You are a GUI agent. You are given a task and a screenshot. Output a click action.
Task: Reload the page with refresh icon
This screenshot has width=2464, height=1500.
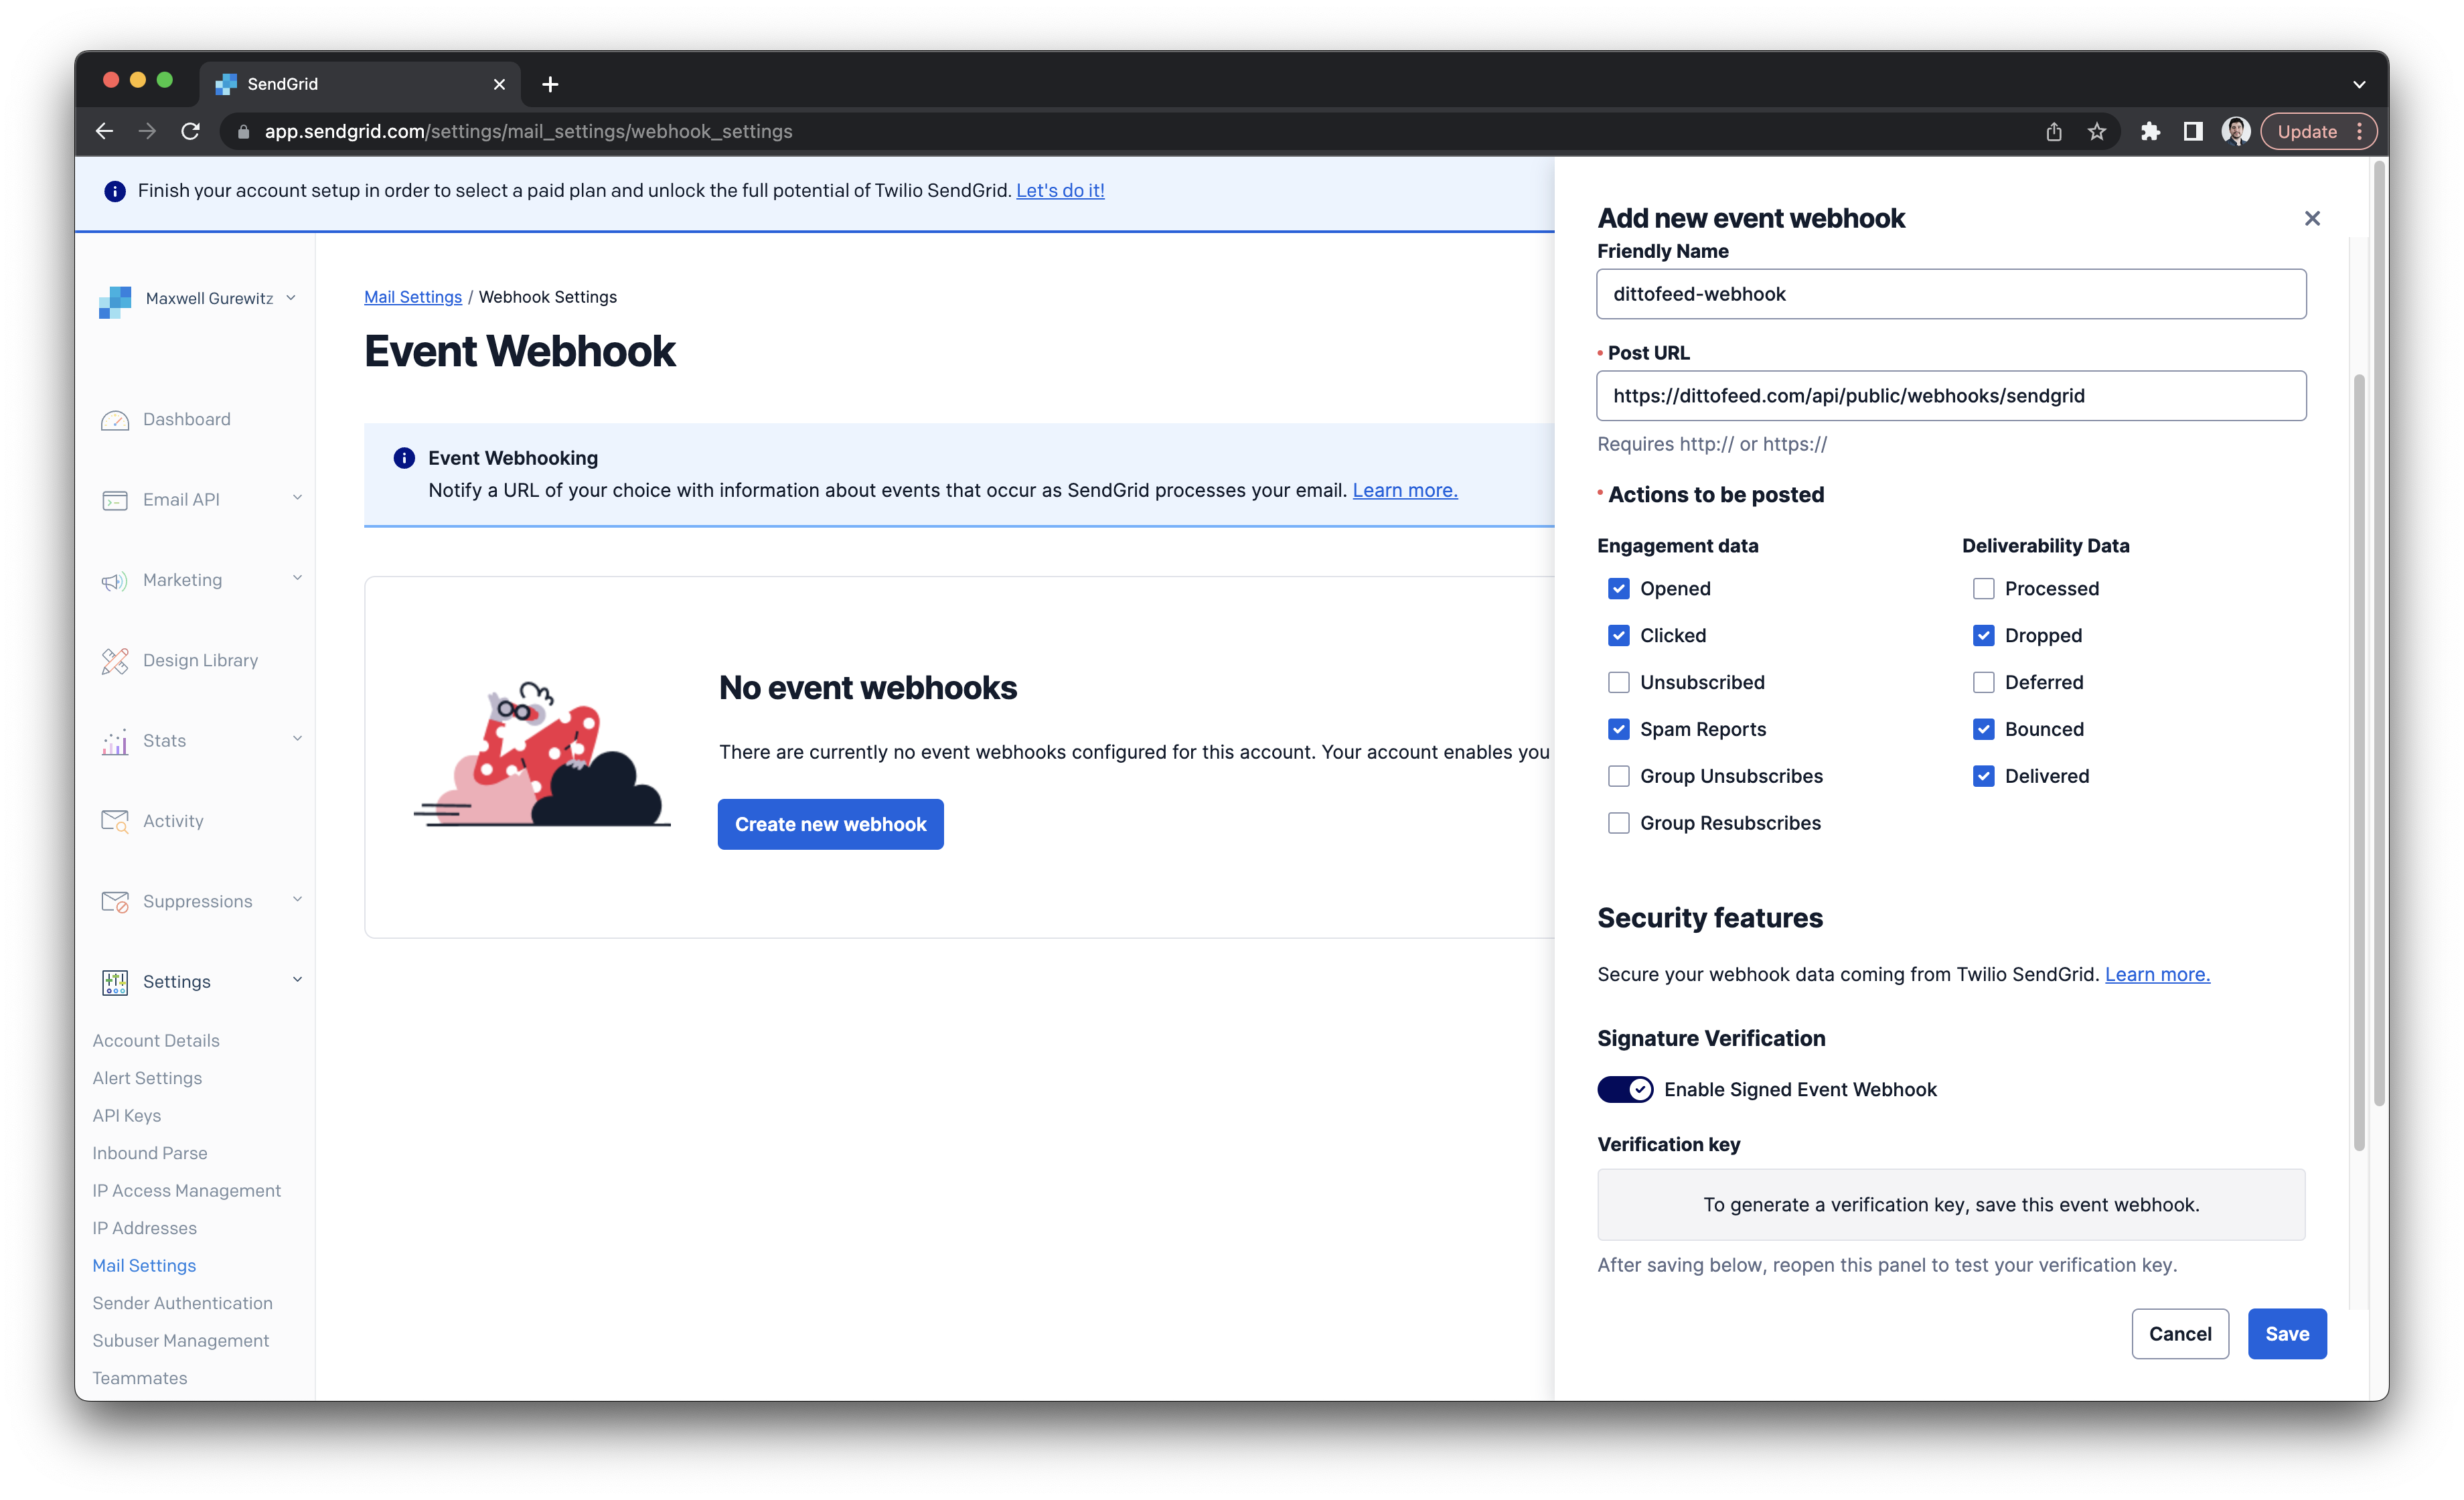click(190, 131)
